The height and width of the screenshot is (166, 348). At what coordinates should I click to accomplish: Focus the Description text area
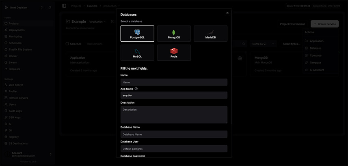[x=174, y=115]
